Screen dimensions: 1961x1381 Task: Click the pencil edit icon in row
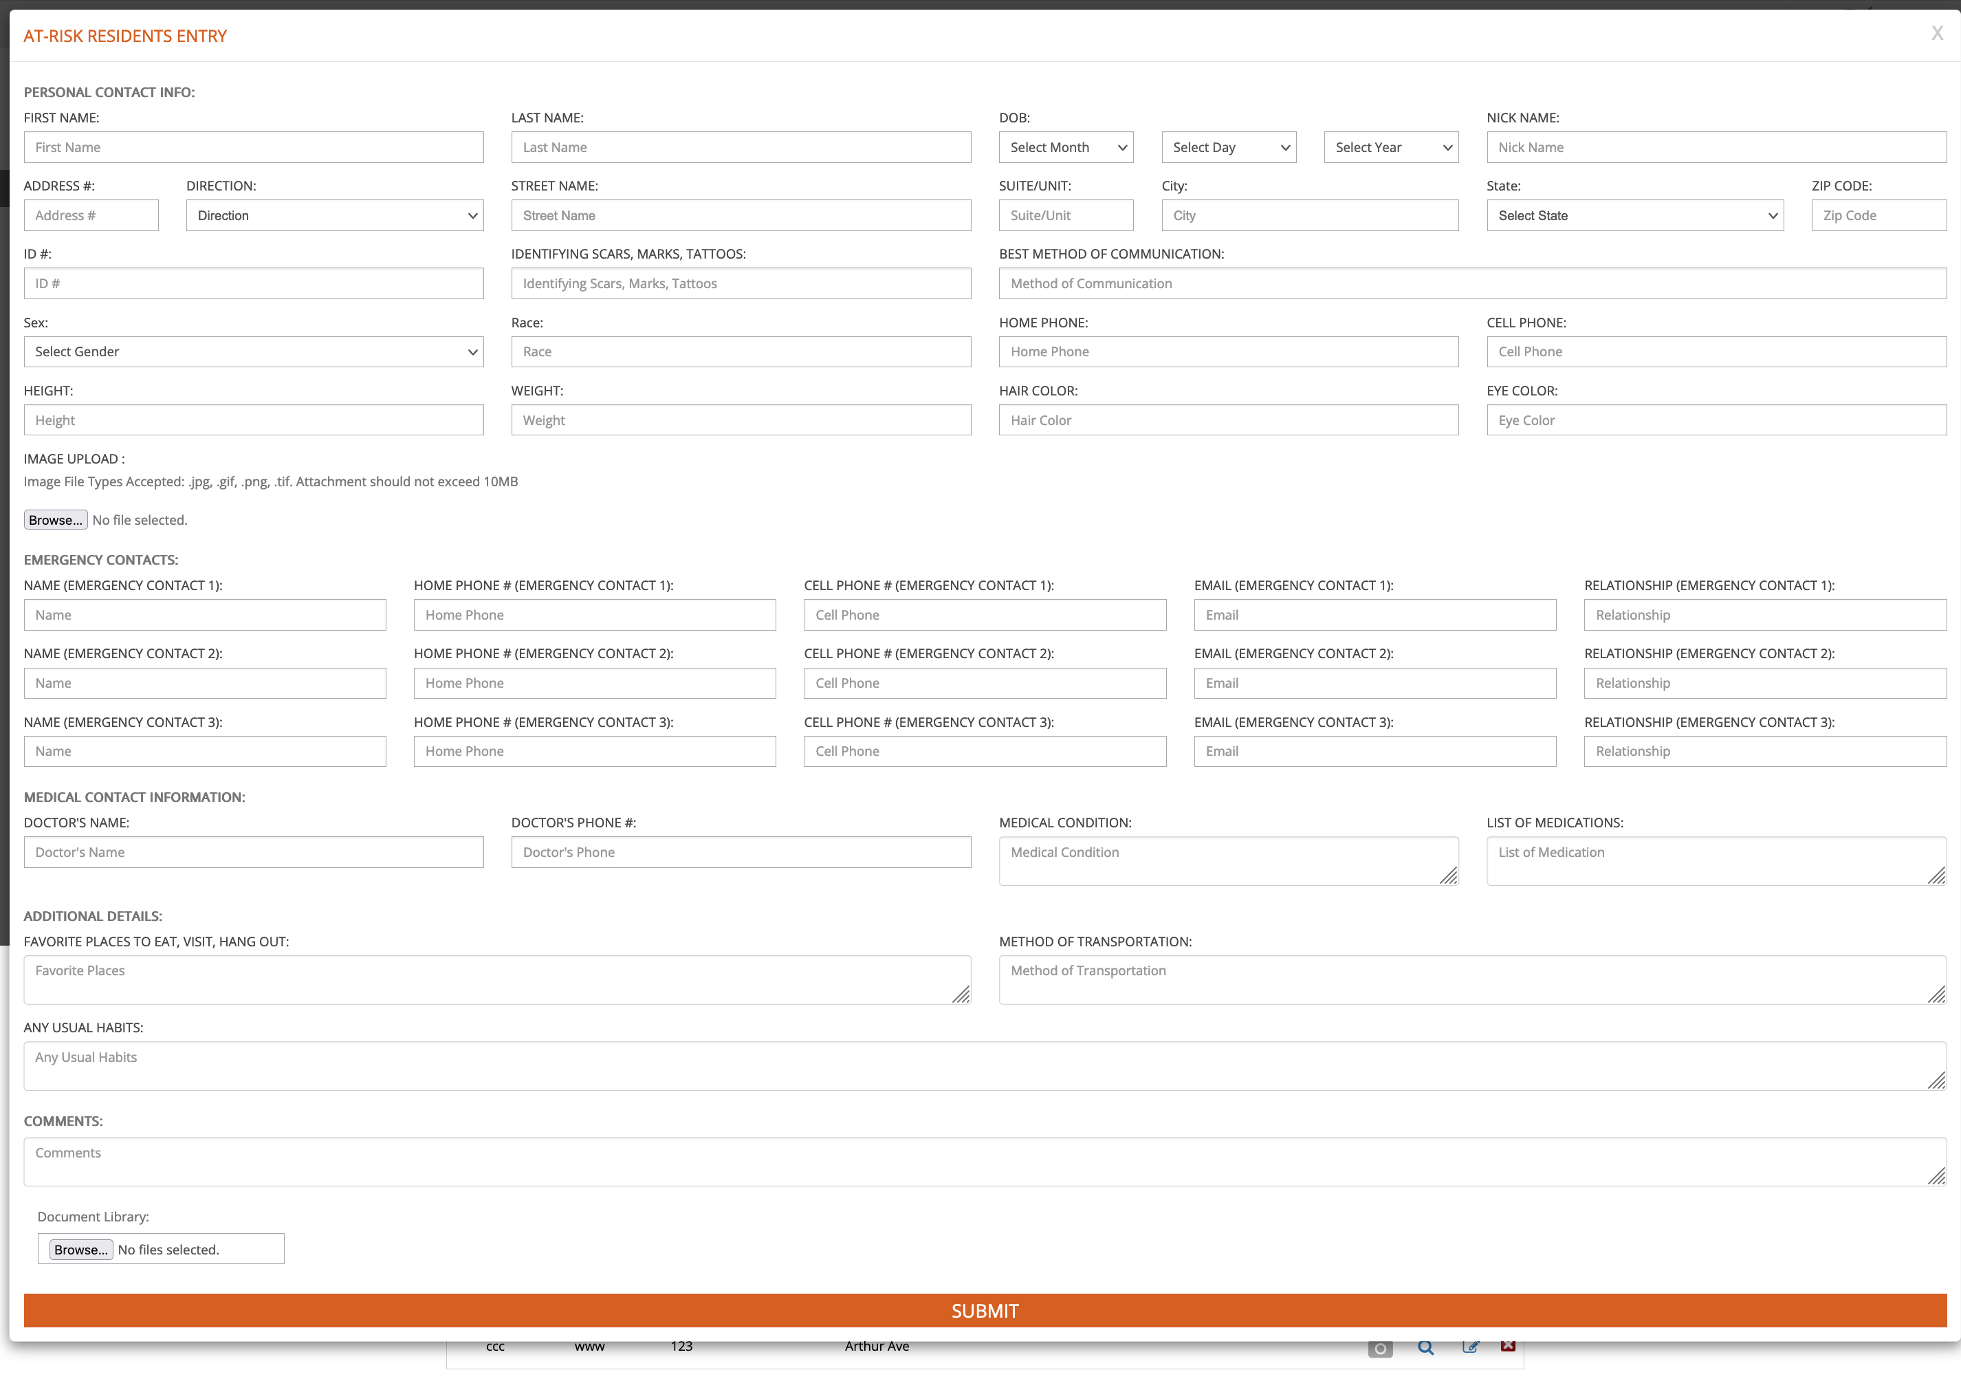1470,1347
